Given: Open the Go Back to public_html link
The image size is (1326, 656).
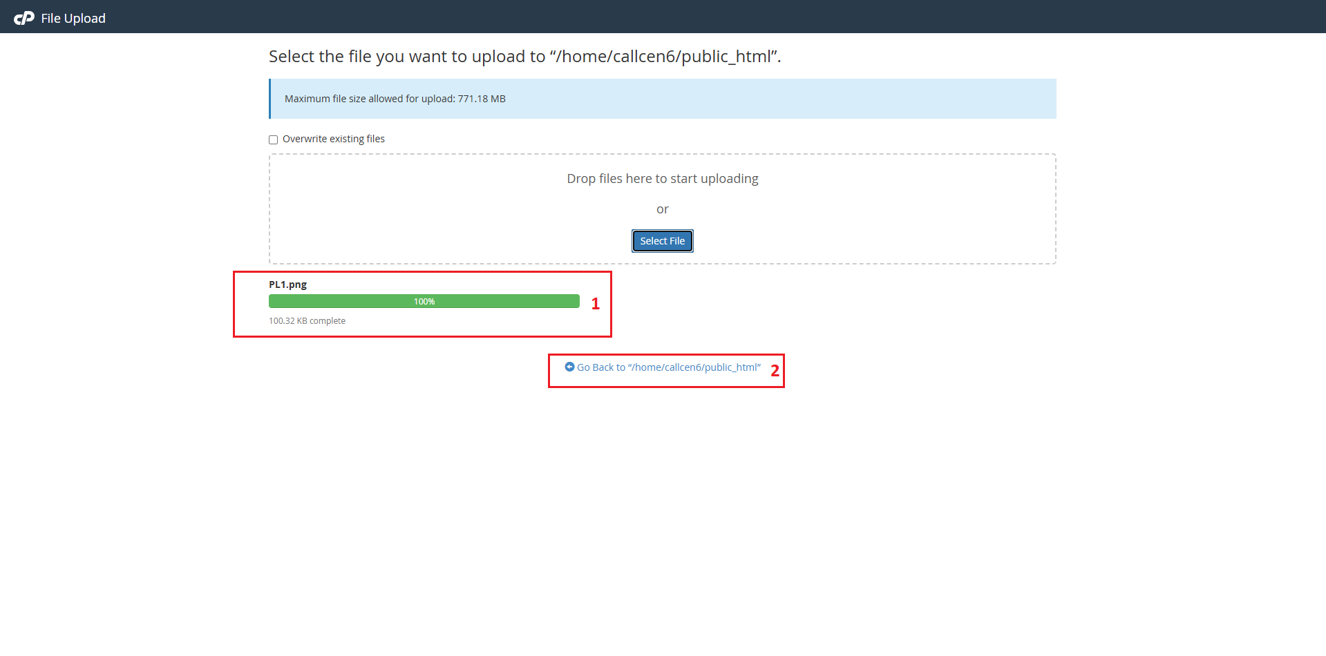Looking at the screenshot, I should coord(668,367).
